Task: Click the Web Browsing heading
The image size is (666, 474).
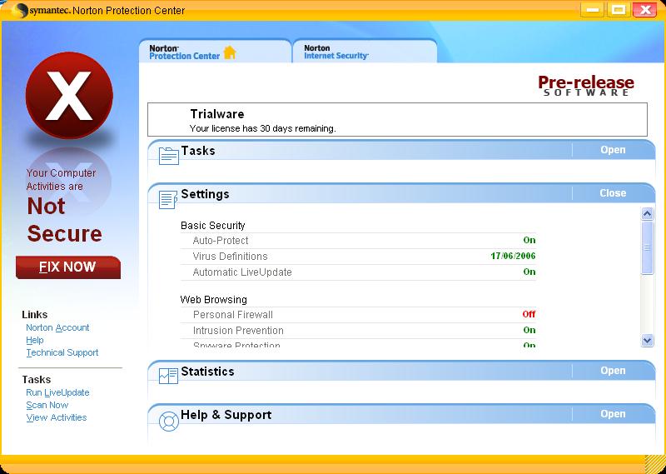Action: (x=214, y=300)
